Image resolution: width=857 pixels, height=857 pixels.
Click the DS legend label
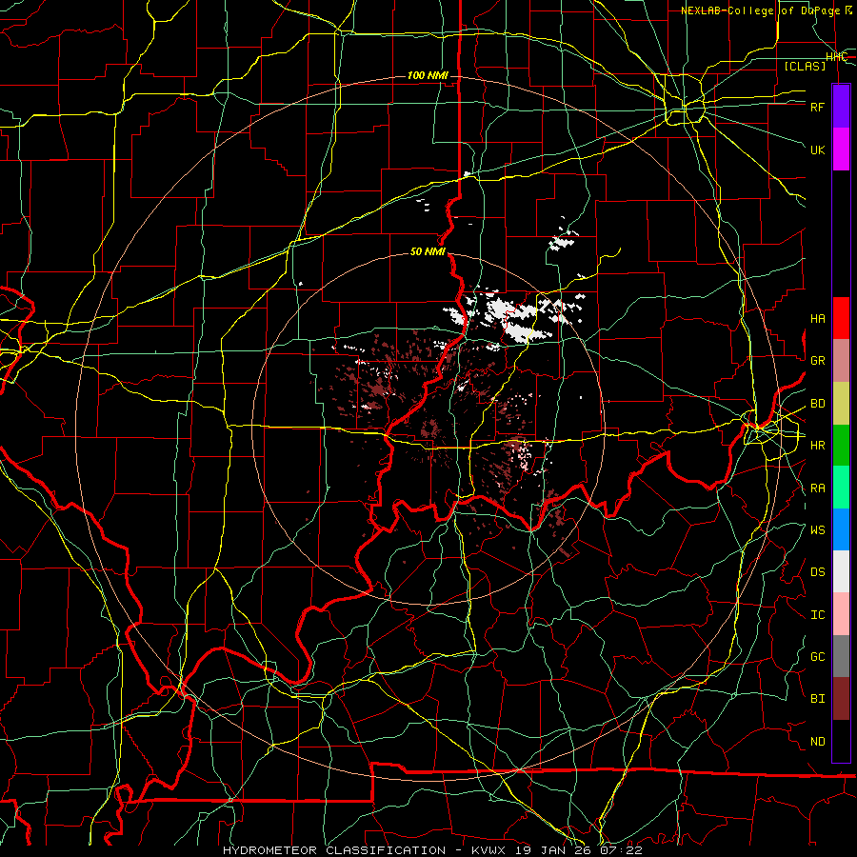click(x=818, y=572)
